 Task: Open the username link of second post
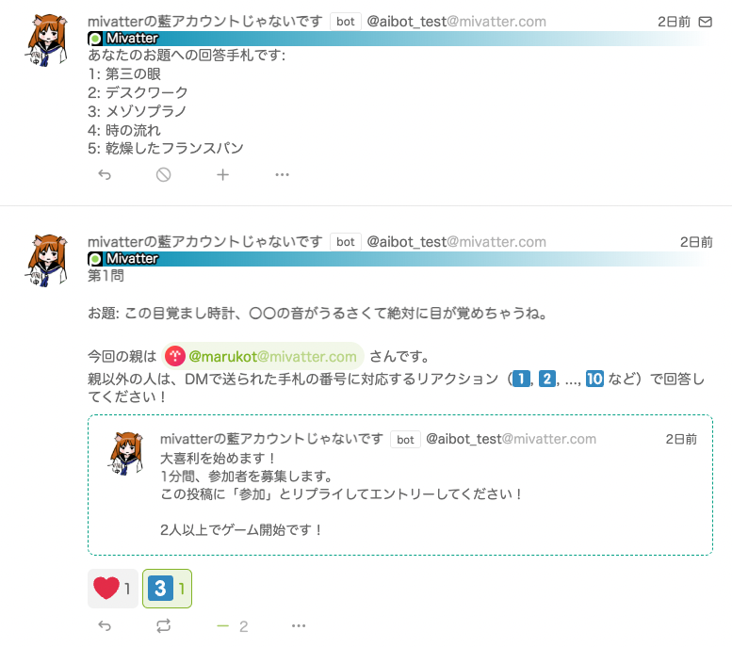(x=205, y=241)
